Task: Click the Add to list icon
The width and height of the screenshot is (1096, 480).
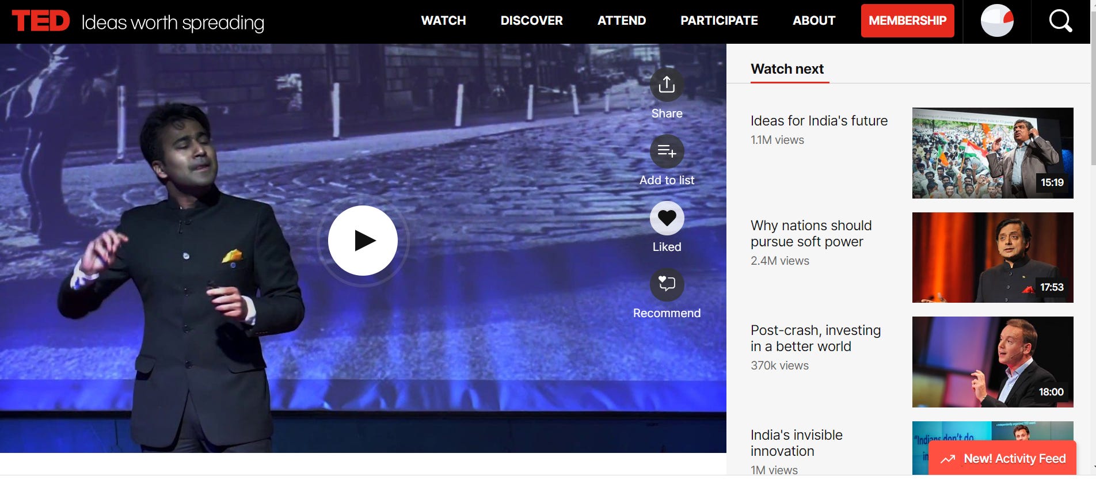Action: point(667,151)
